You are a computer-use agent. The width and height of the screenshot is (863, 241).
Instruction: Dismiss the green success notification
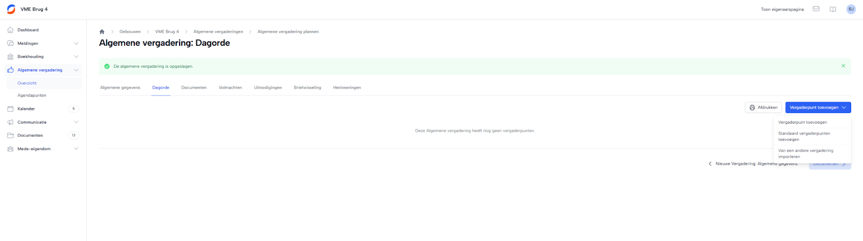pos(844,66)
